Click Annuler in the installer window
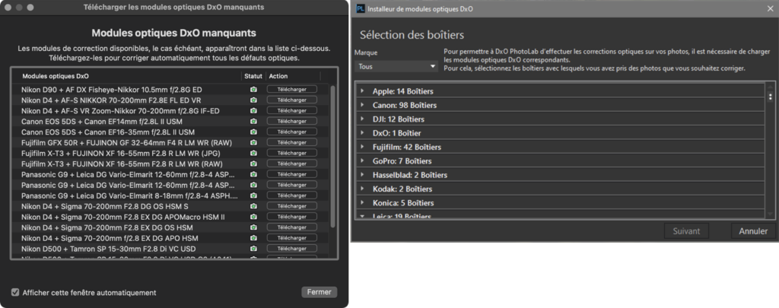Screen dimensions: 779x308 tap(753, 231)
